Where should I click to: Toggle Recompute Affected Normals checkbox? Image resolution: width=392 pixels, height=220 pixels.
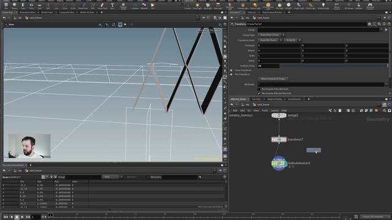click(x=259, y=94)
